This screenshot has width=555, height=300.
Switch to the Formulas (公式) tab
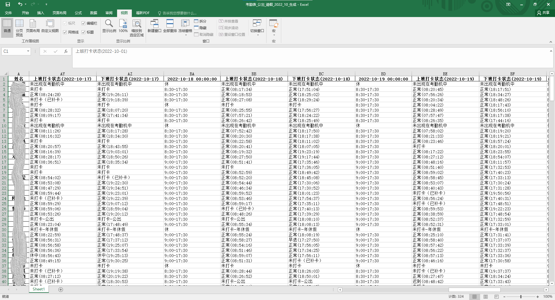[x=78, y=13]
